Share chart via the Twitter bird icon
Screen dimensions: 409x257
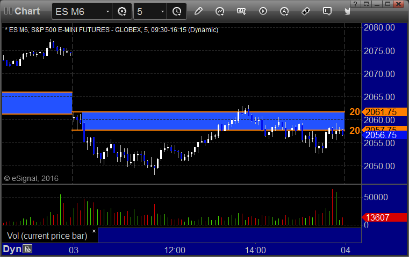click(348, 11)
